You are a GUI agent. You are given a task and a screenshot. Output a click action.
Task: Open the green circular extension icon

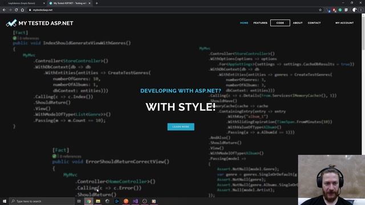point(340,10)
